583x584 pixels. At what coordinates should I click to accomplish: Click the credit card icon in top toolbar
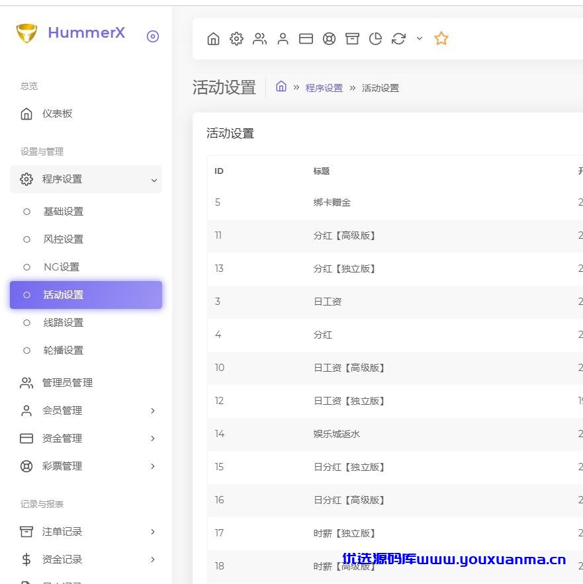[306, 39]
